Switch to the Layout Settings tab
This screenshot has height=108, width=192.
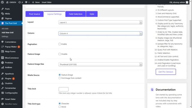[x=55, y=14]
